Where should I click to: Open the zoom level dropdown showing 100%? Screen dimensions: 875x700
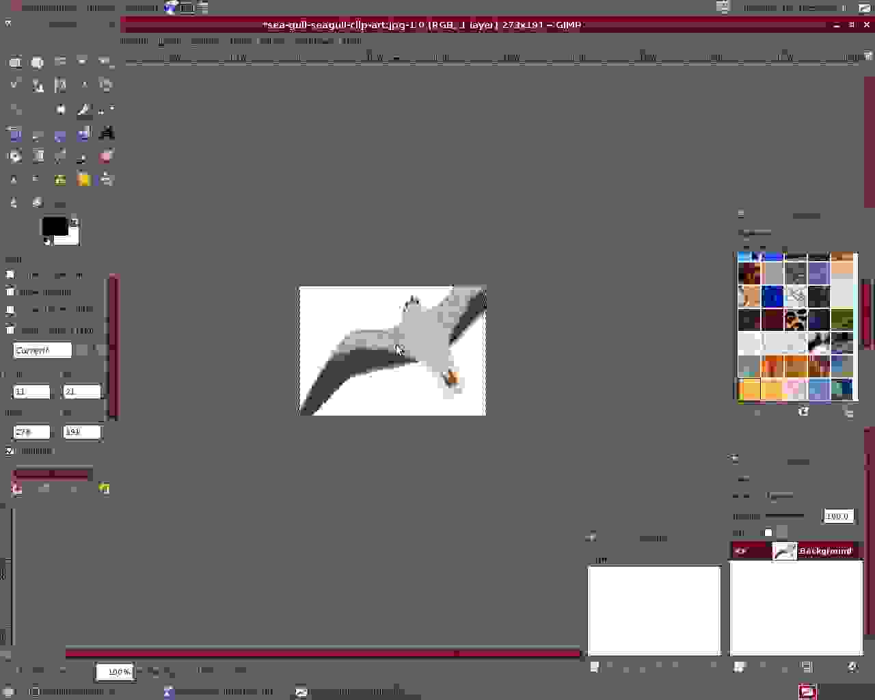115,672
